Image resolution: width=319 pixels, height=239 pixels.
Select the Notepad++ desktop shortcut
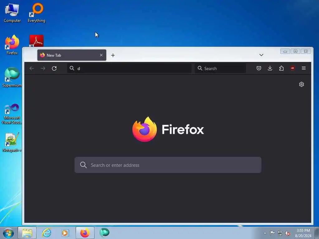(12, 142)
